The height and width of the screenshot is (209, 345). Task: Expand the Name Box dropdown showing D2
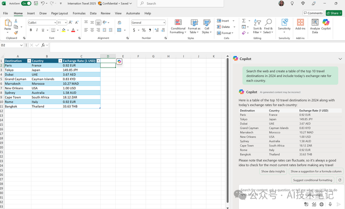(x=21, y=45)
